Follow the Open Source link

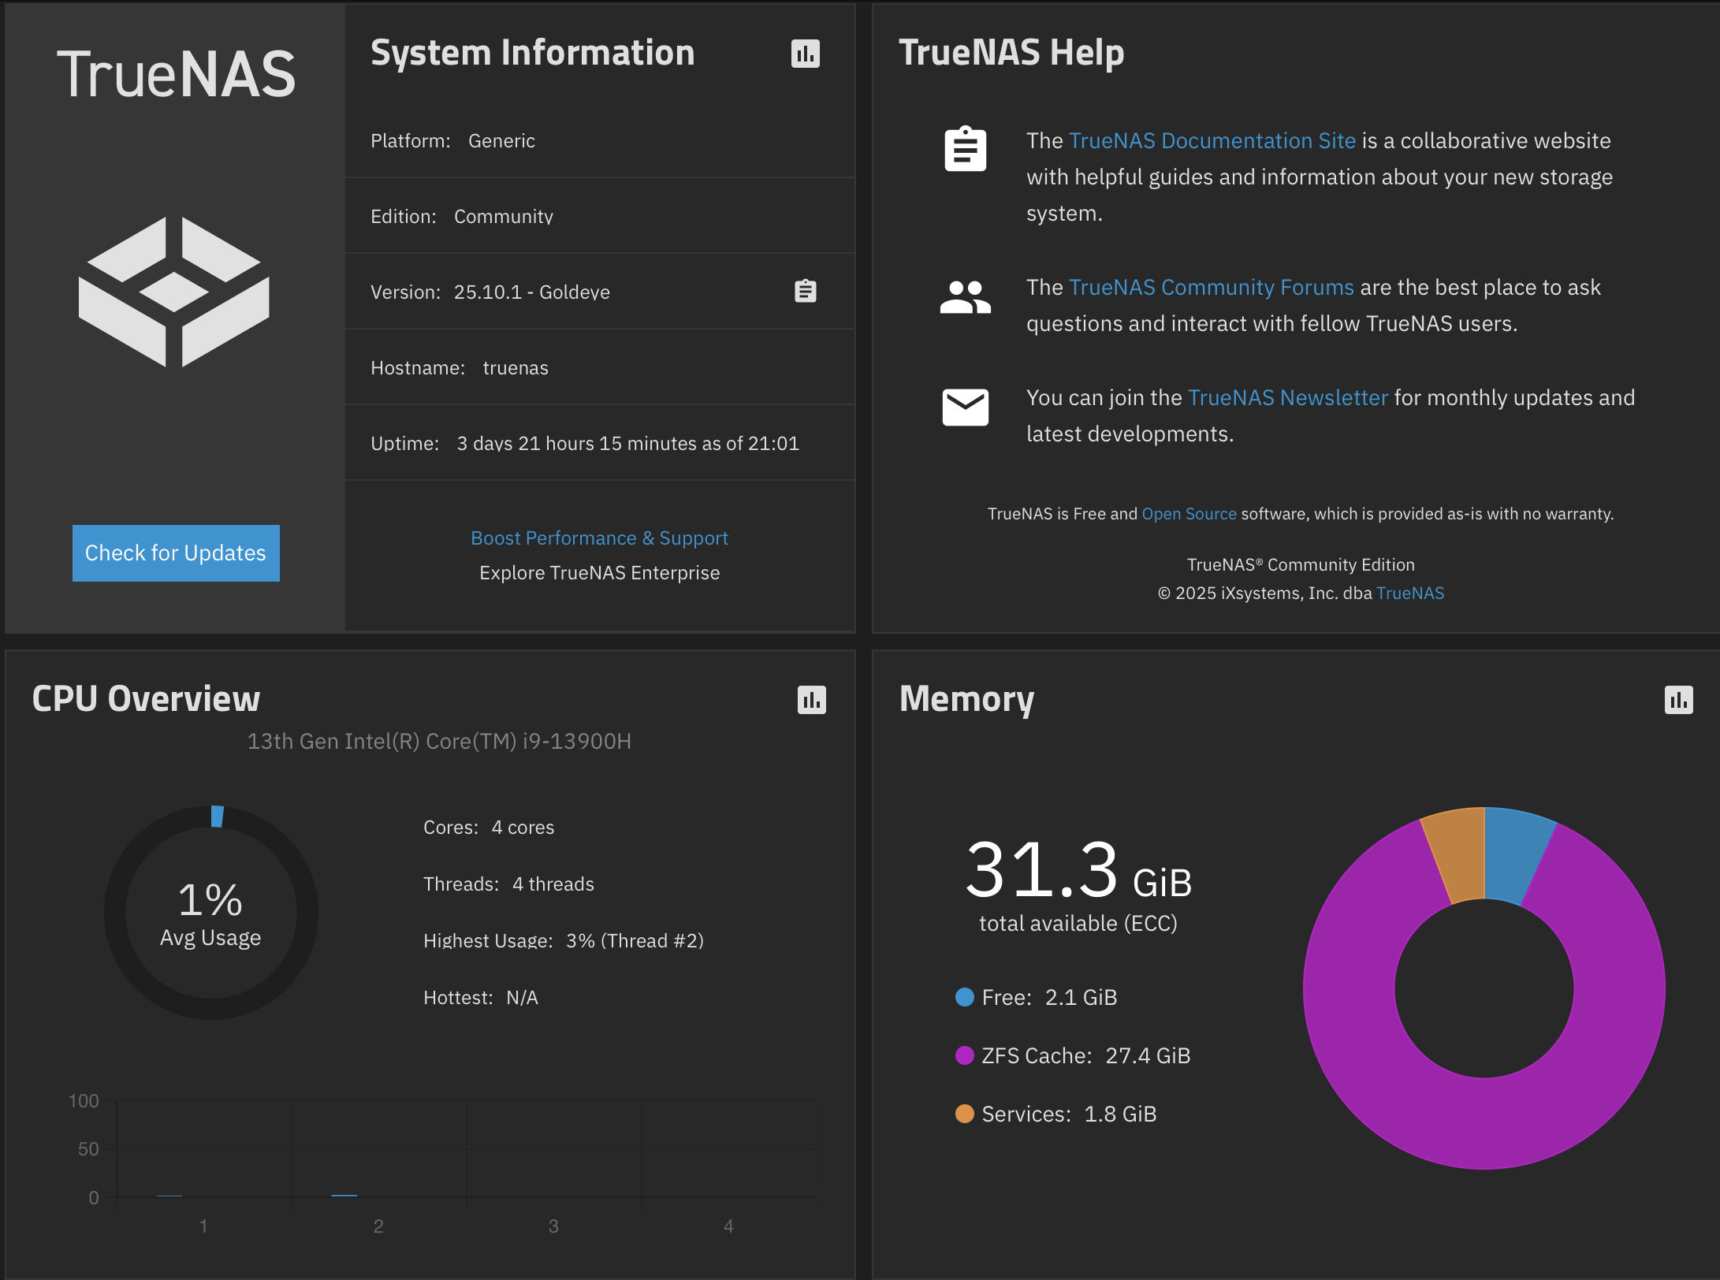point(1189,514)
